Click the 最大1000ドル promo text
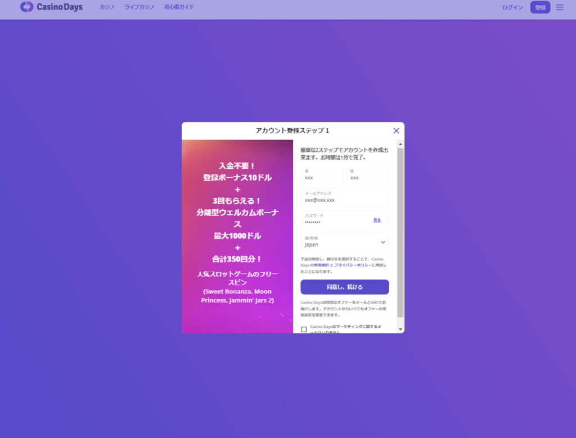This screenshot has width=576, height=438. click(237, 236)
